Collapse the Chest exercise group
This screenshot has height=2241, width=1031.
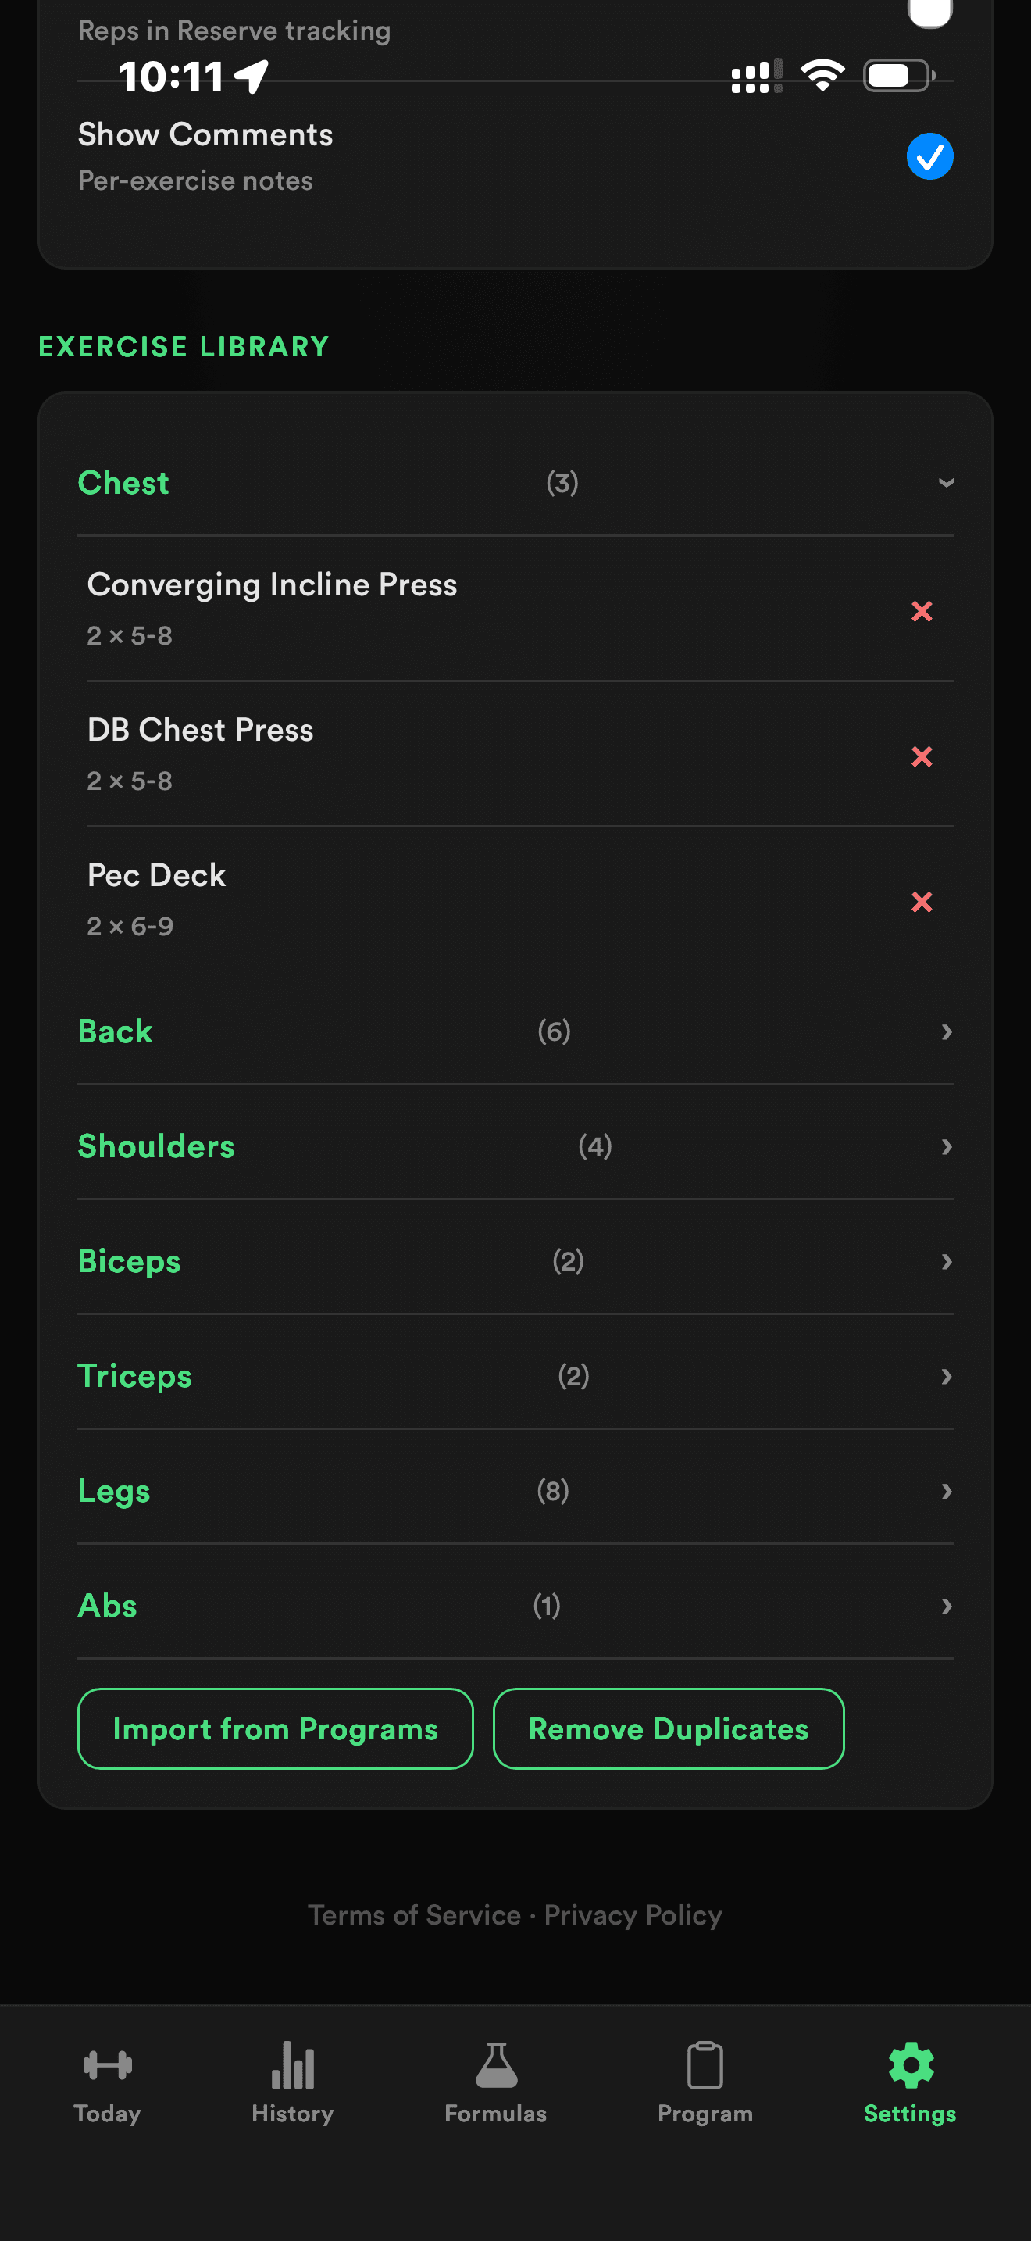(946, 483)
